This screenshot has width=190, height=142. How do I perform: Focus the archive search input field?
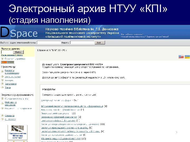7,52
